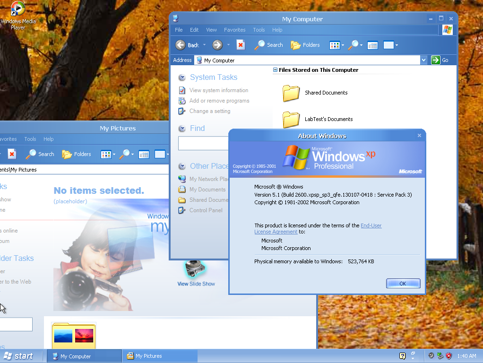Collapse Files Stored on This Computer group

click(x=275, y=70)
